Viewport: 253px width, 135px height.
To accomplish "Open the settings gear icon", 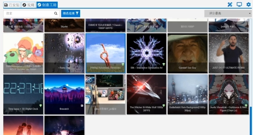I will click(x=248, y=5).
